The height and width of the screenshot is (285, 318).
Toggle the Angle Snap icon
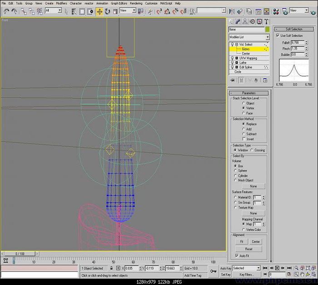click(167, 11)
